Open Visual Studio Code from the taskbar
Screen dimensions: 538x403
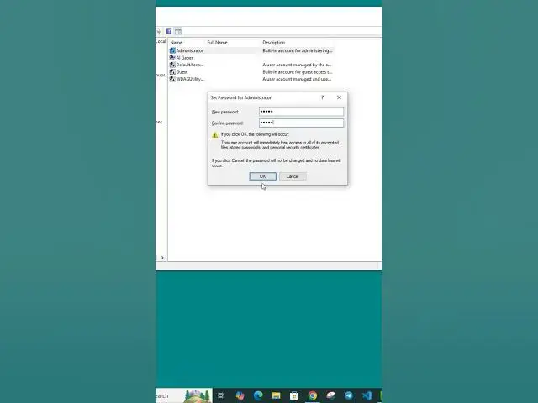tap(367, 395)
